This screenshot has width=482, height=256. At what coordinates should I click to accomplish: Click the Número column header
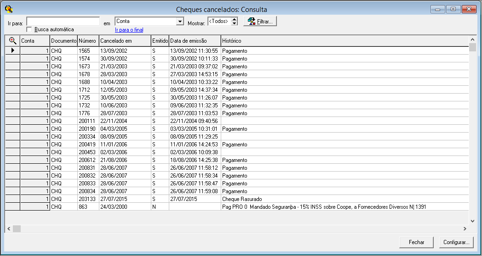click(x=87, y=41)
